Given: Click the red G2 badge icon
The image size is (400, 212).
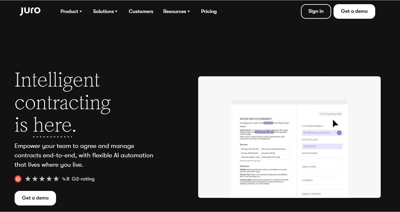Looking at the screenshot, I should [18, 179].
